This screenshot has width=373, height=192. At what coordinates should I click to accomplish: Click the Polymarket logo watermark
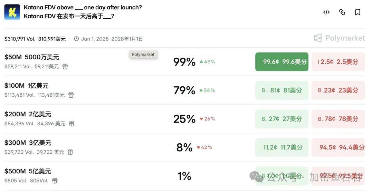(339, 38)
